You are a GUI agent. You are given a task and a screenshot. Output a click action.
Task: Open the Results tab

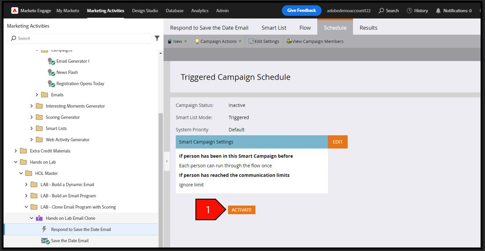tap(368, 28)
